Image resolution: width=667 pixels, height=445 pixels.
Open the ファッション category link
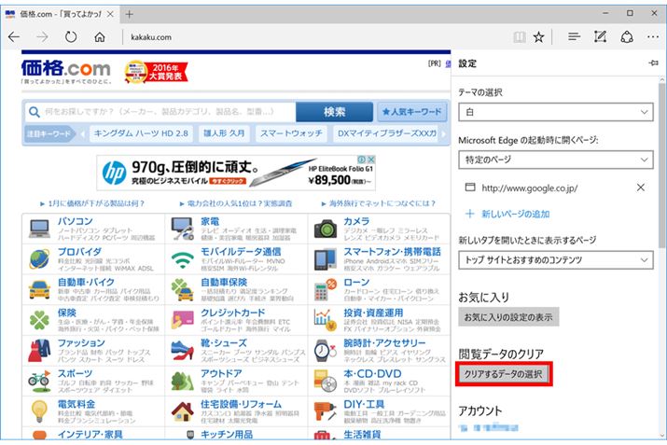click(81, 343)
